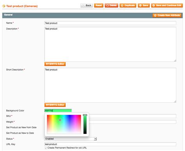Click the 'Background Color' label
Screen dimensions: 185x151
[15, 111]
